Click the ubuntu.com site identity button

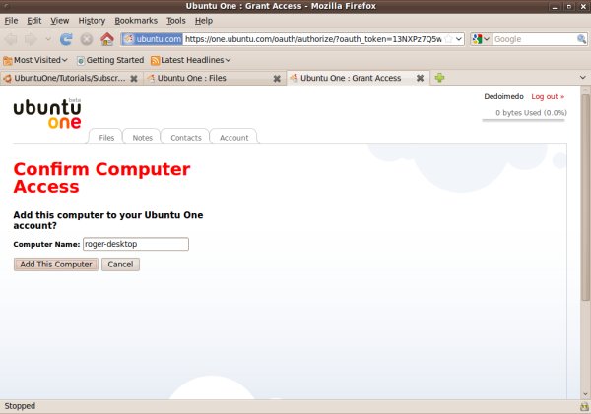coord(153,39)
